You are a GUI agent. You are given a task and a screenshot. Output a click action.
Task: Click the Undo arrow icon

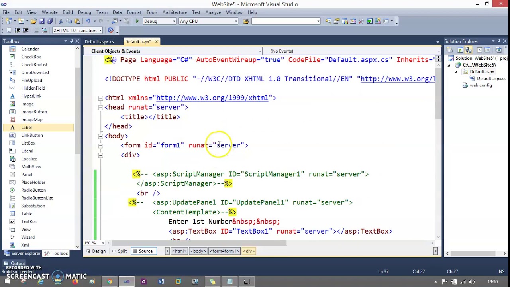click(x=88, y=21)
